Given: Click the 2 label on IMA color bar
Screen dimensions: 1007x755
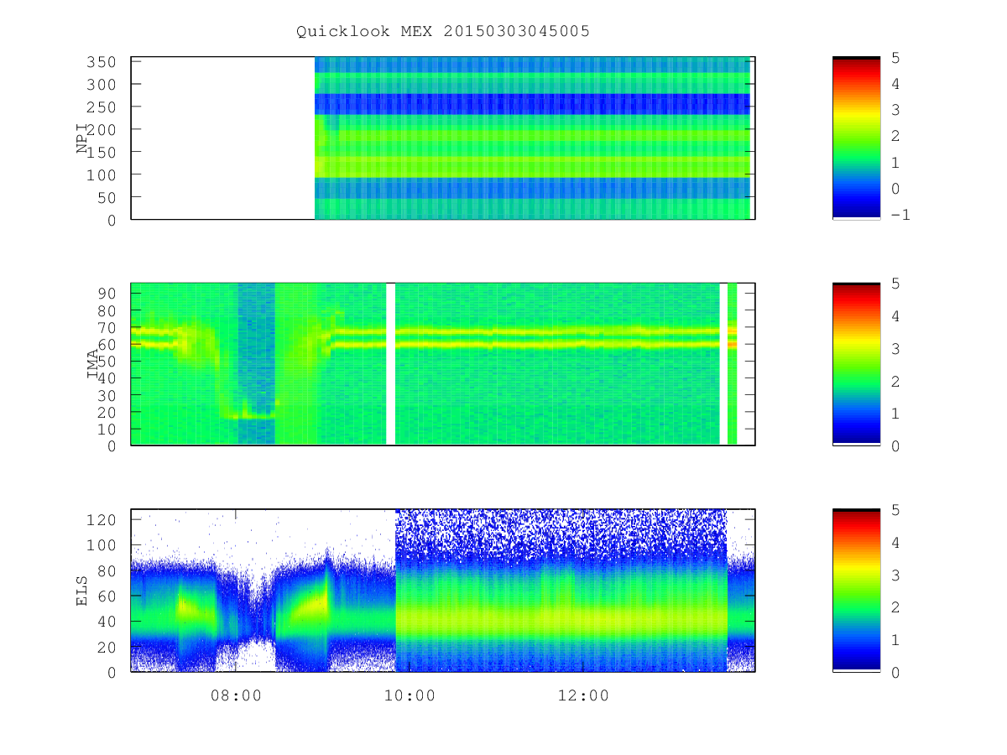Looking at the screenshot, I should tap(895, 381).
